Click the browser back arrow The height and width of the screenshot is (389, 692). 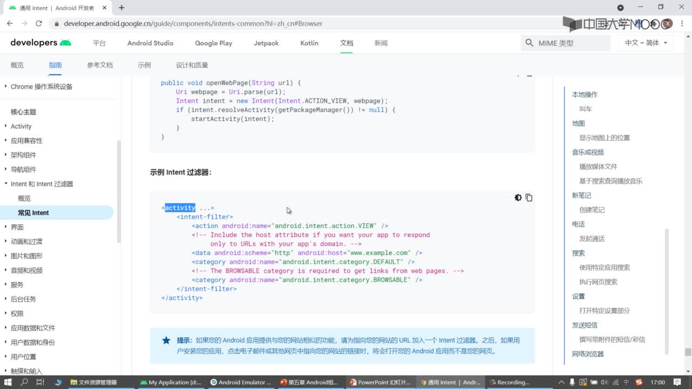click(10, 23)
